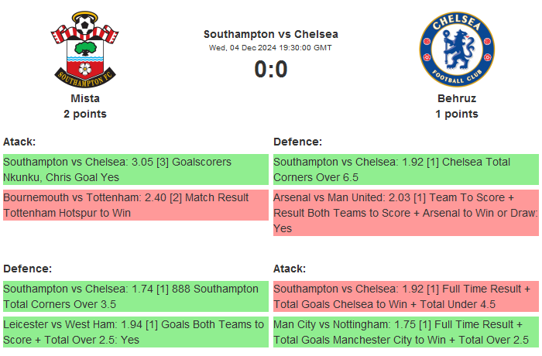Select the match date and time text
The width and height of the screenshot is (542, 356).
click(x=270, y=47)
